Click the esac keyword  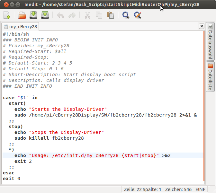[x=9, y=173]
